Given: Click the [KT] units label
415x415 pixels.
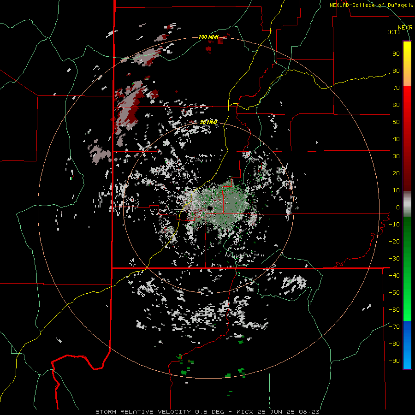Looking at the screenshot, I should pyautogui.click(x=393, y=32).
